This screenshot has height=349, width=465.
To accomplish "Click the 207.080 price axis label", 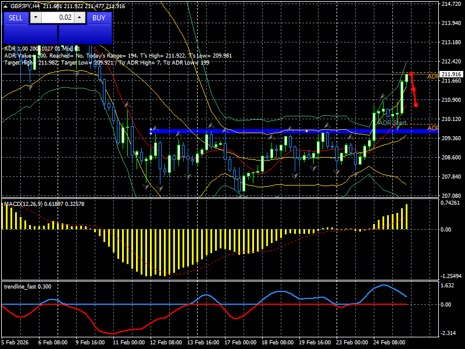I will click(x=451, y=195).
